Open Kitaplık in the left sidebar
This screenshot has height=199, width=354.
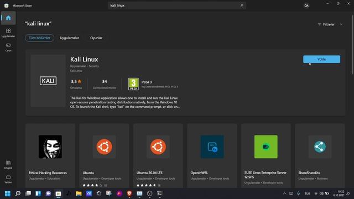(8, 165)
